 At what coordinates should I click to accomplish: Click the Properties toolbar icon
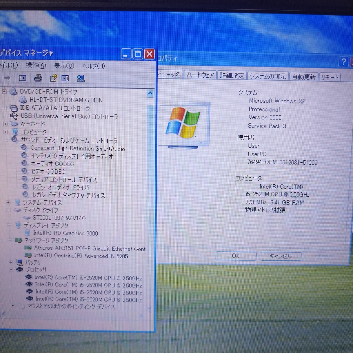pyautogui.click(x=53, y=78)
